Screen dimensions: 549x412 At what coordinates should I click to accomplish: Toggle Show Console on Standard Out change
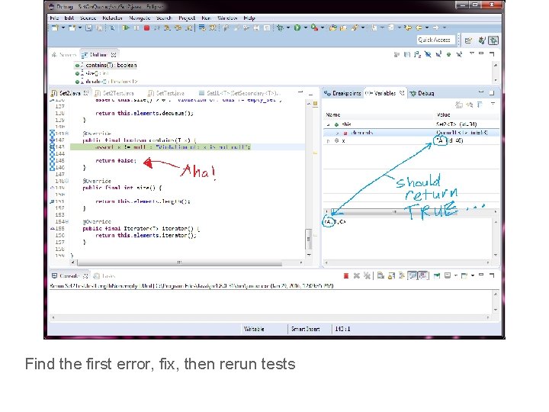(x=413, y=275)
